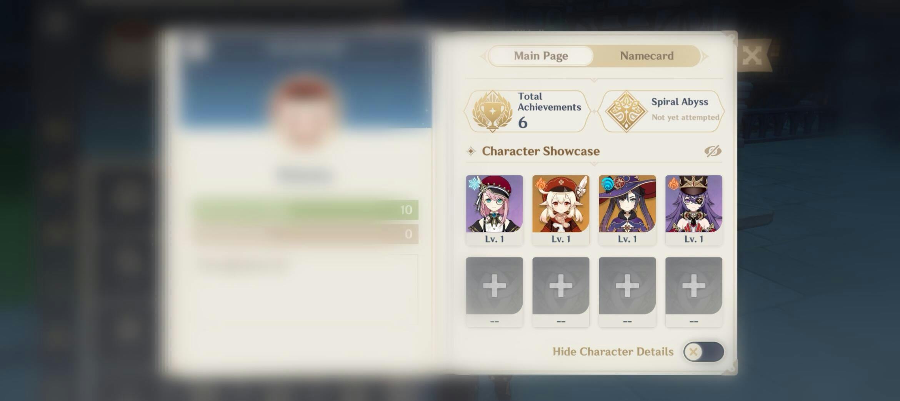Image resolution: width=900 pixels, height=401 pixels.
Task: Open the Total Achievements trophy panel
Action: (527, 111)
